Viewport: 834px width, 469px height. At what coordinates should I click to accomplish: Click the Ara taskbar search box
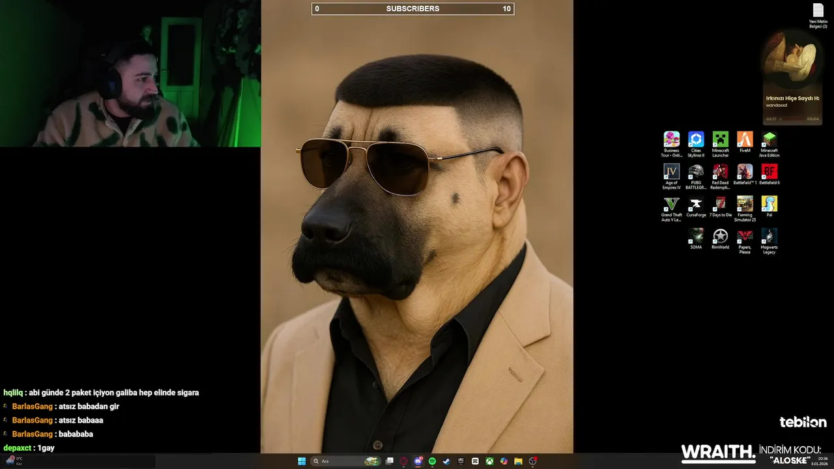pos(346,461)
